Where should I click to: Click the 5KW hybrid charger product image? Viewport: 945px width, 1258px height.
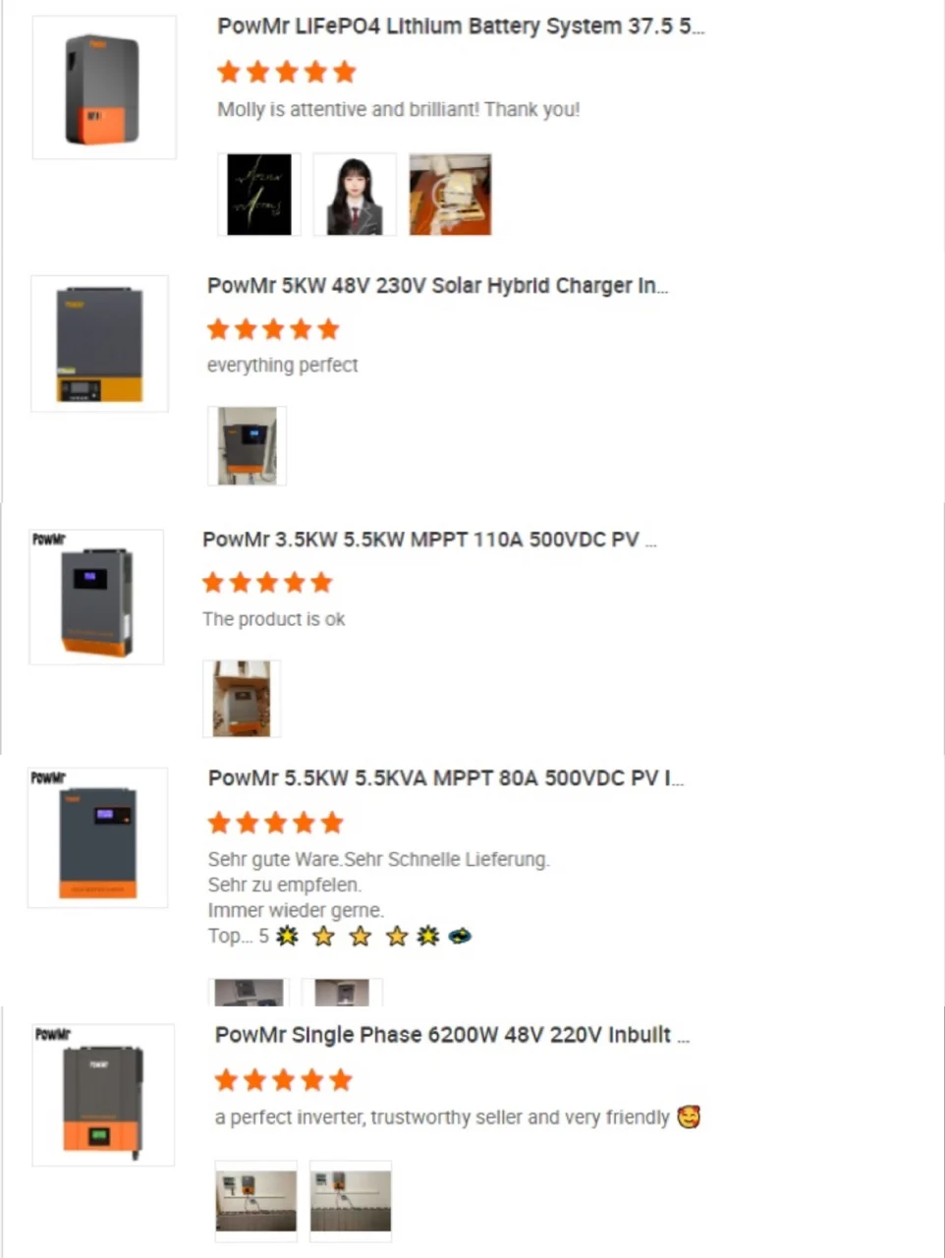click(99, 343)
